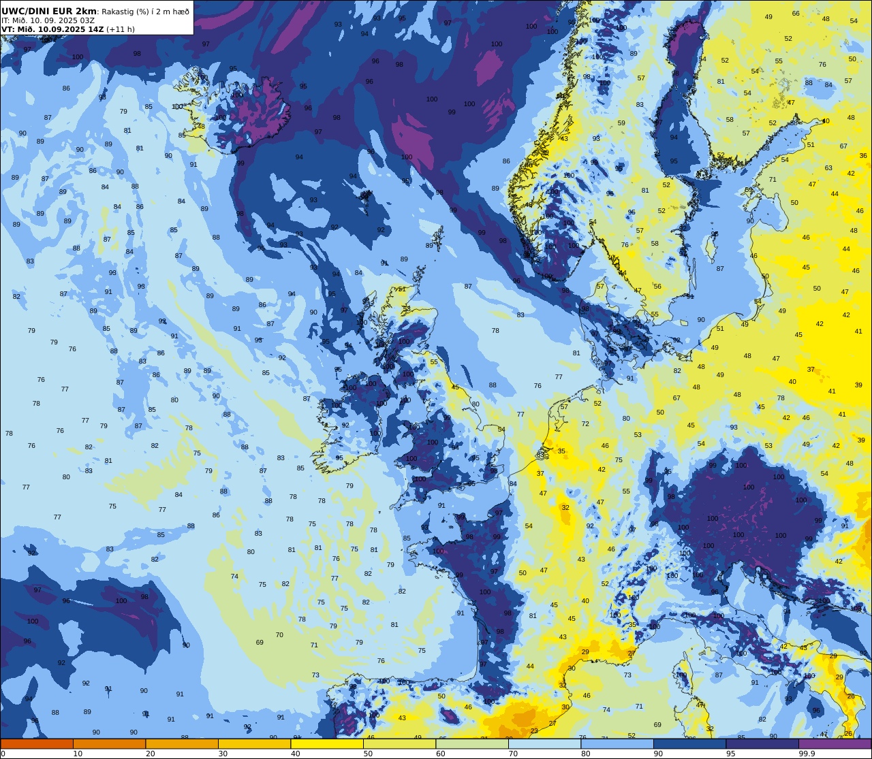Select the light blue swatch between 70 and 80
Image resolution: width=872 pixels, height=759 pixels.
coord(544,744)
